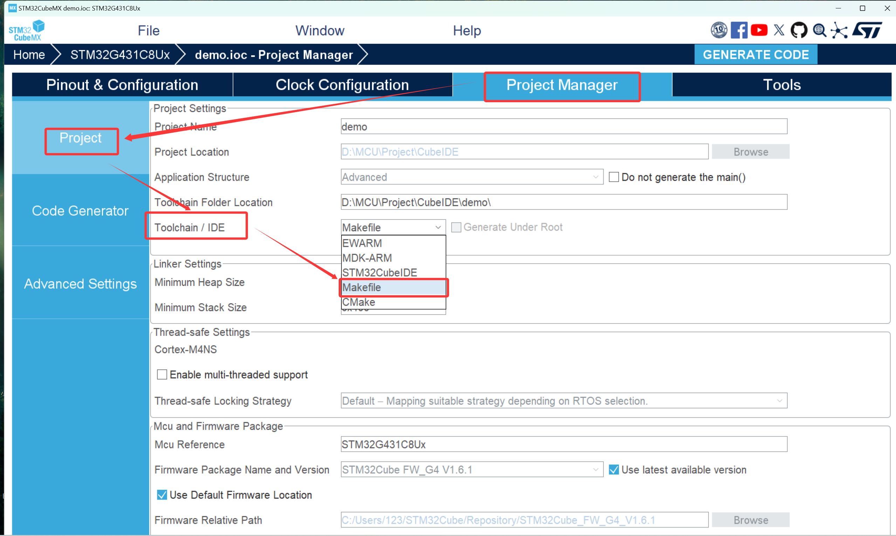
Task: Choose Makefile in toolchain list
Action: tap(393, 287)
